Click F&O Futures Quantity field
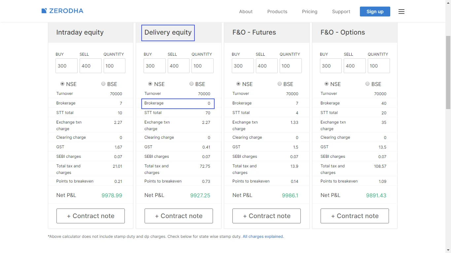 tap(291, 66)
